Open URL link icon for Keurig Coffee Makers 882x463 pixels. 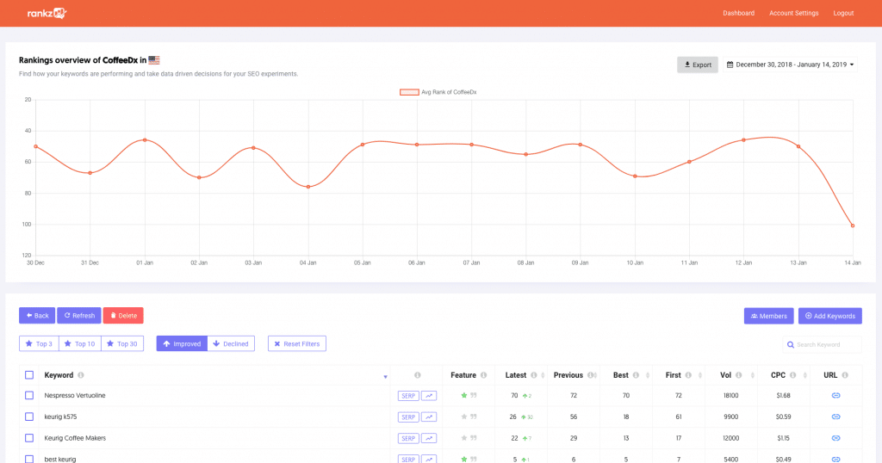pyautogui.click(x=835, y=438)
